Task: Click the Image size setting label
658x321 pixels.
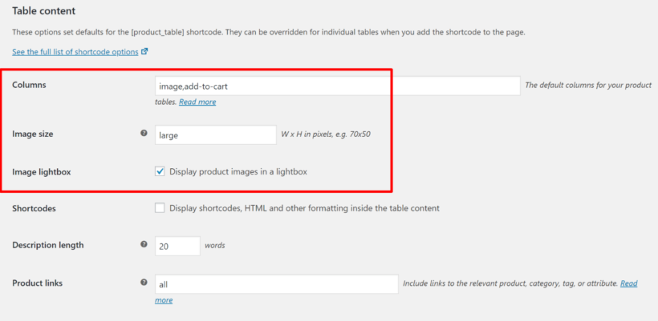Action: click(x=33, y=134)
